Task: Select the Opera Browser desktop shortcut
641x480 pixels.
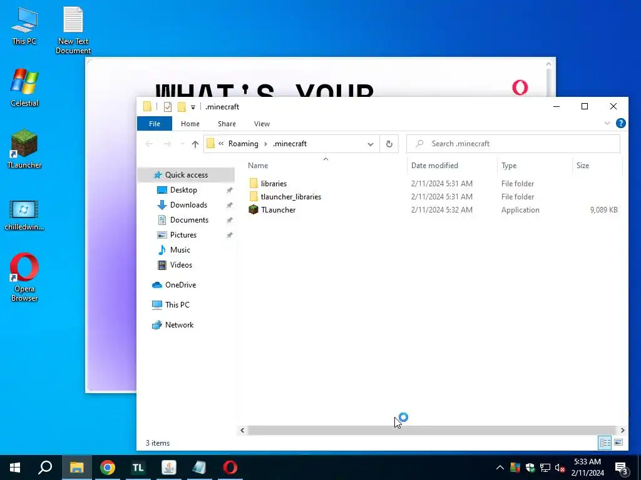Action: (24, 277)
